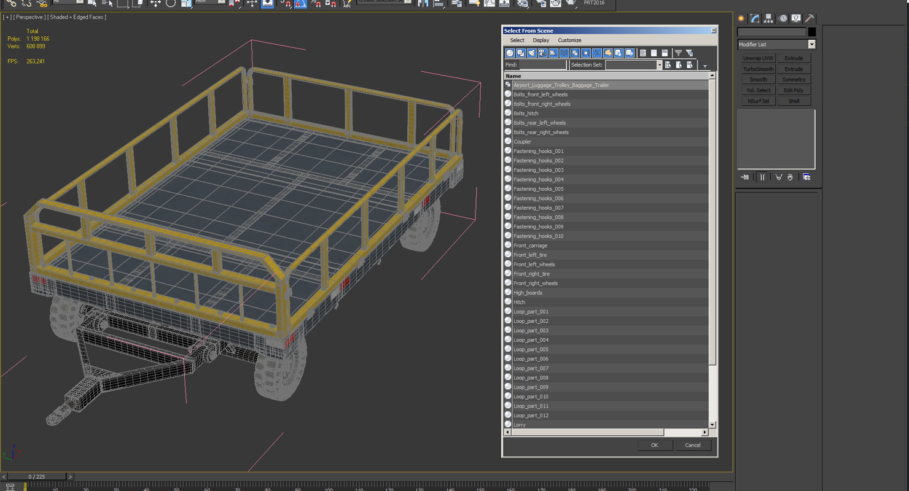Open the Hierarchy panel tab
The height and width of the screenshot is (491, 909).
tap(768, 18)
